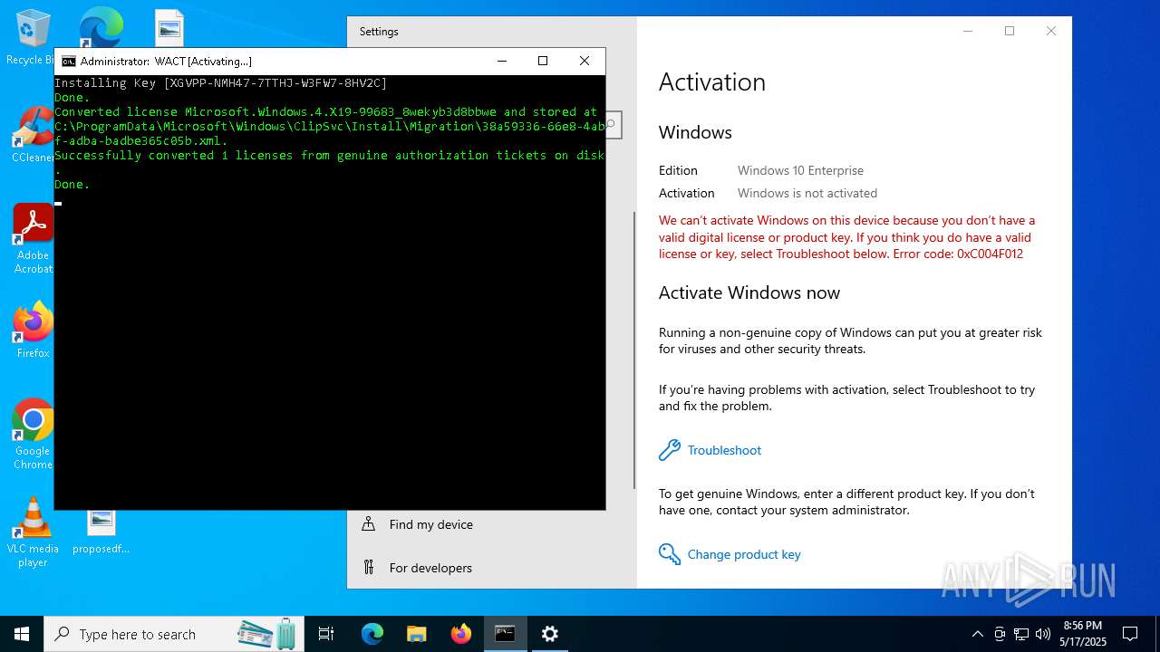Click the 'Windows 10 Enterprise' edition text
This screenshot has height=652, width=1160.
point(800,170)
